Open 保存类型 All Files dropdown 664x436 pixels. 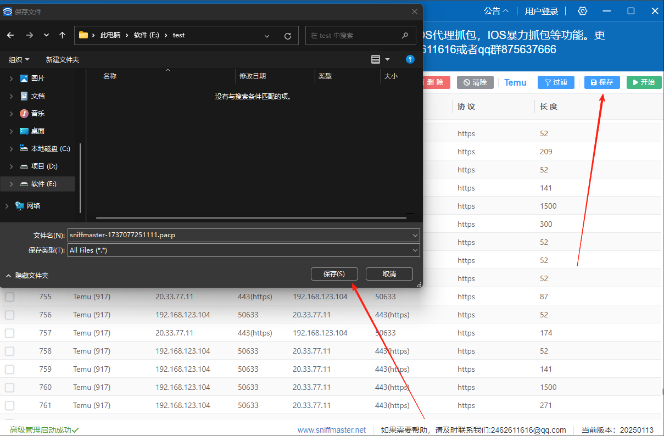(244, 250)
